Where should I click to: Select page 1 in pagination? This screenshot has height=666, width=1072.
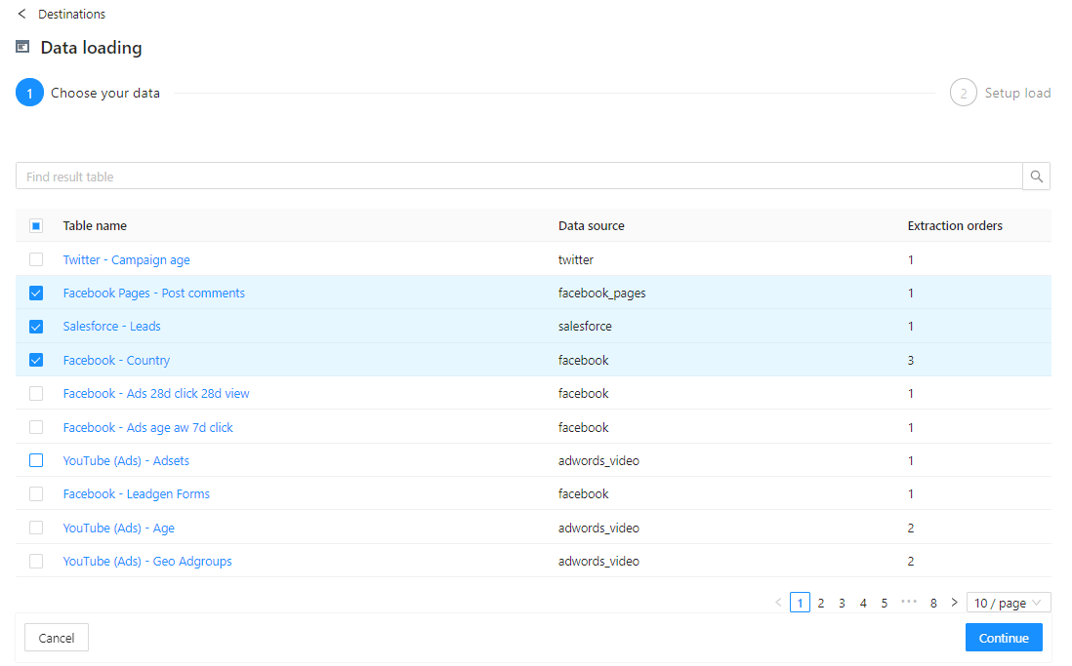click(800, 603)
